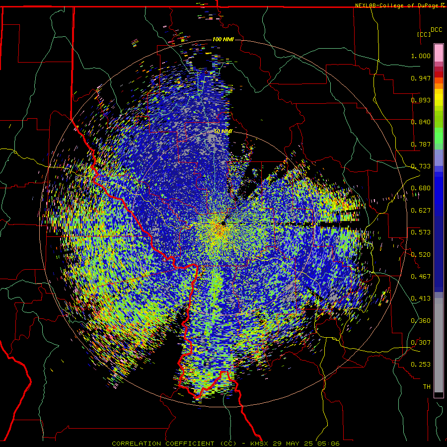Click the 0.413 scale value

point(421,298)
